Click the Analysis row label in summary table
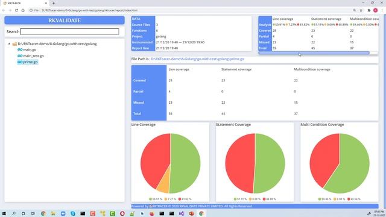The width and height of the screenshot is (386, 217). click(265, 25)
